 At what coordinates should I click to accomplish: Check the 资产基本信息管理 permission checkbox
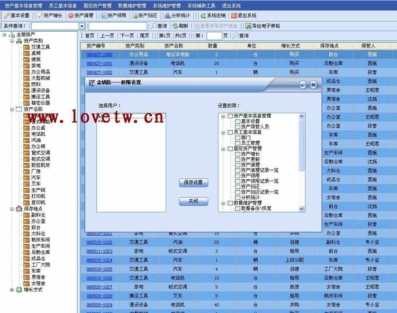click(230, 116)
